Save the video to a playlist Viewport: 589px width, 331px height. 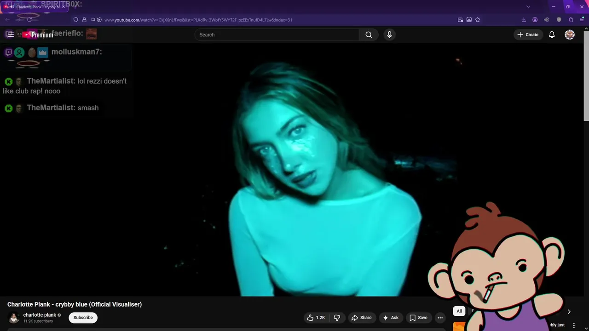[418, 318]
